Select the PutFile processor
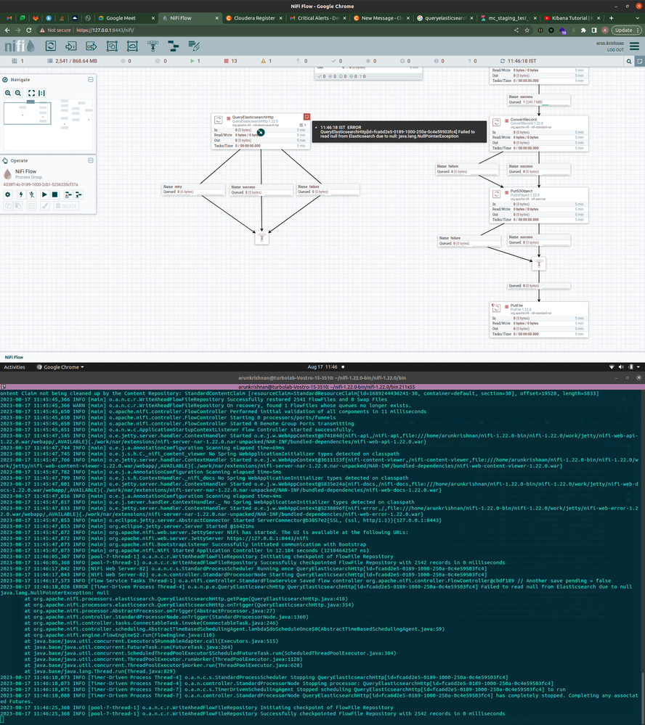 (x=539, y=320)
